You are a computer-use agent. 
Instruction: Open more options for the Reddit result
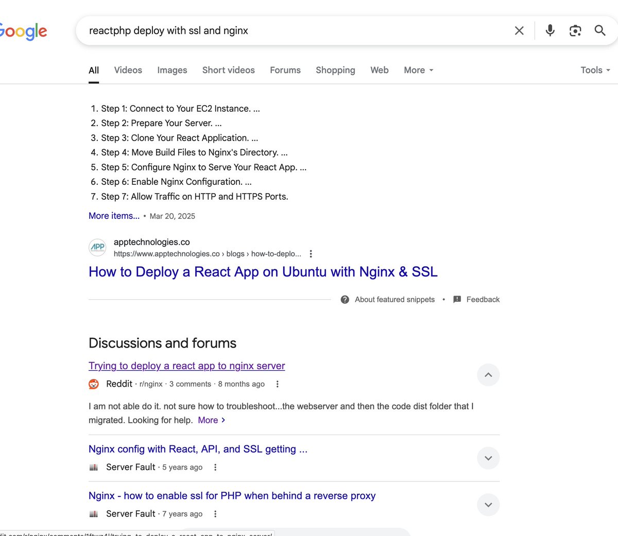point(277,384)
